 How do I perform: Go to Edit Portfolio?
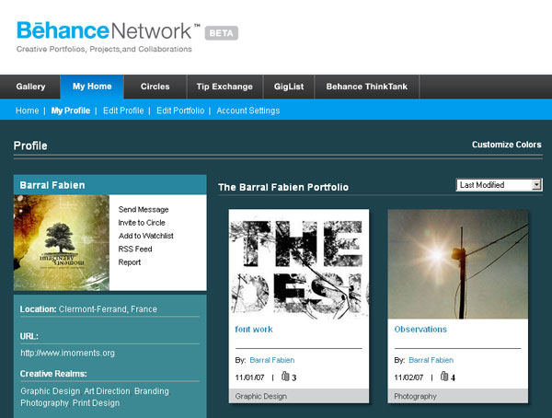pyautogui.click(x=180, y=110)
